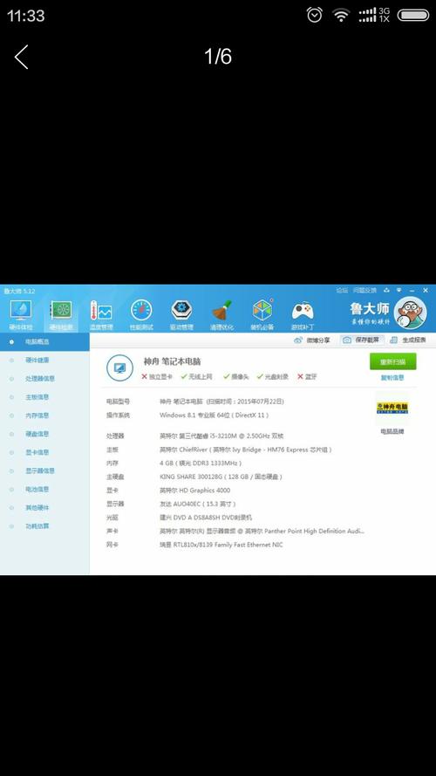
Task: Click 独立显卡 status indicator
Action: coord(157,376)
